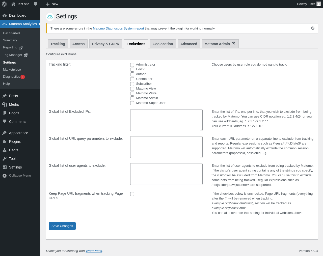Click the Save Changes button
Image resolution: width=323 pixels, height=256 pixels.
[x=62, y=226]
